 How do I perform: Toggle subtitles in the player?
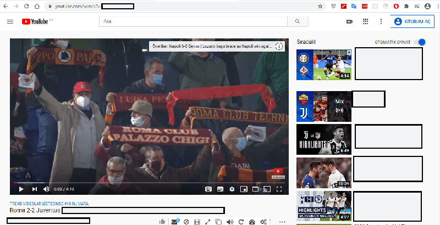[x=221, y=189]
